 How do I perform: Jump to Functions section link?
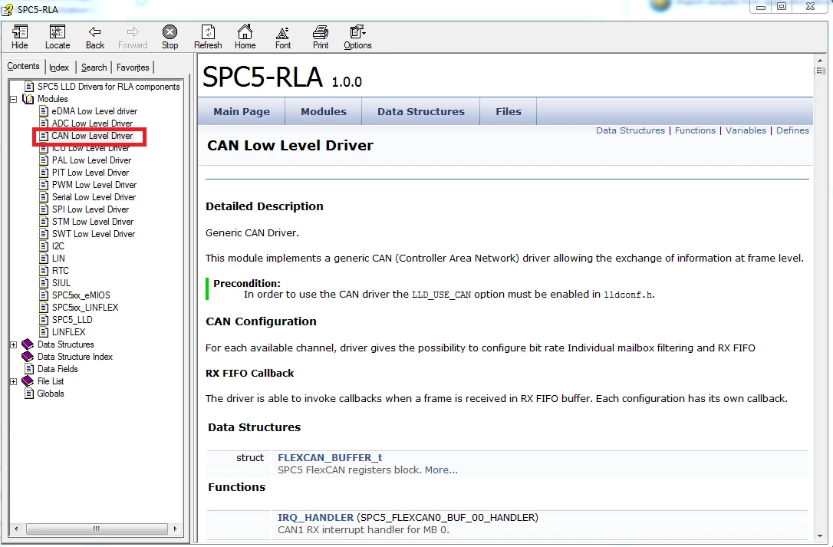coord(695,130)
